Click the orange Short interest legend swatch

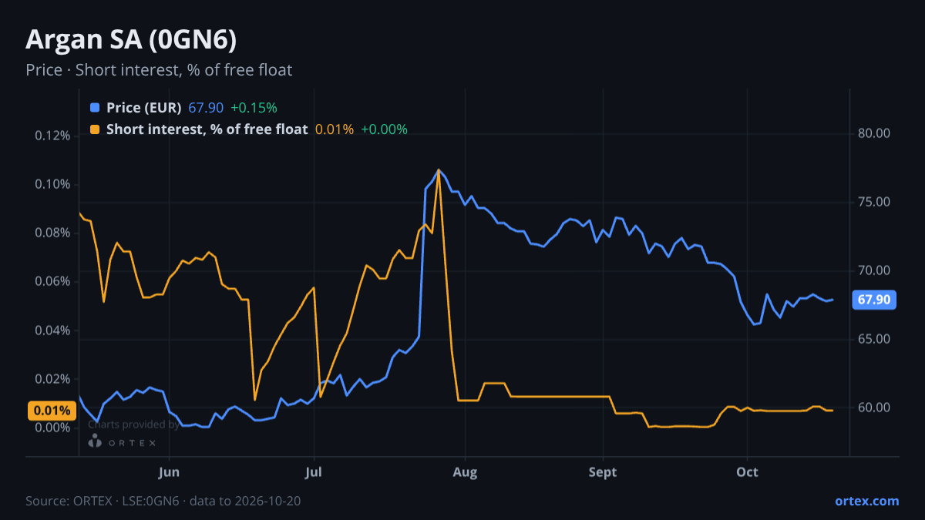pos(95,129)
